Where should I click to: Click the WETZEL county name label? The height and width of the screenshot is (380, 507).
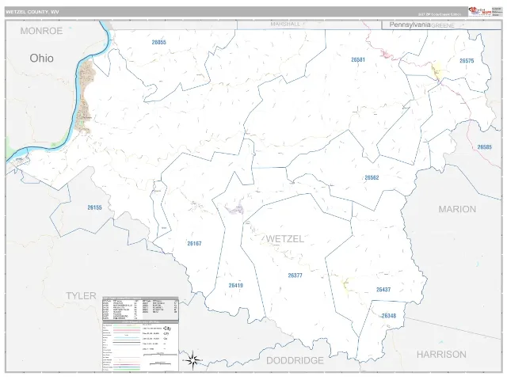[285, 239]
